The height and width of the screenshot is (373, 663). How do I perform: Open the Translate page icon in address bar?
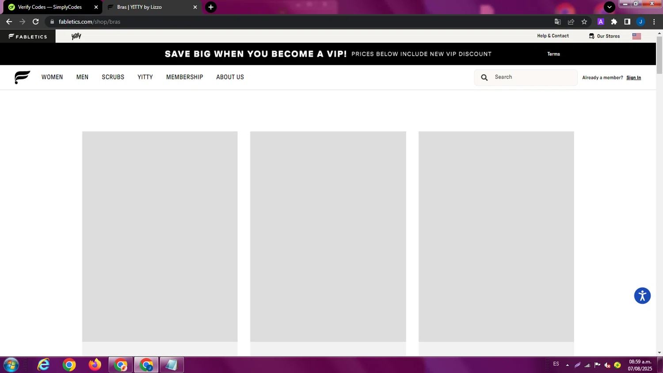(x=558, y=22)
